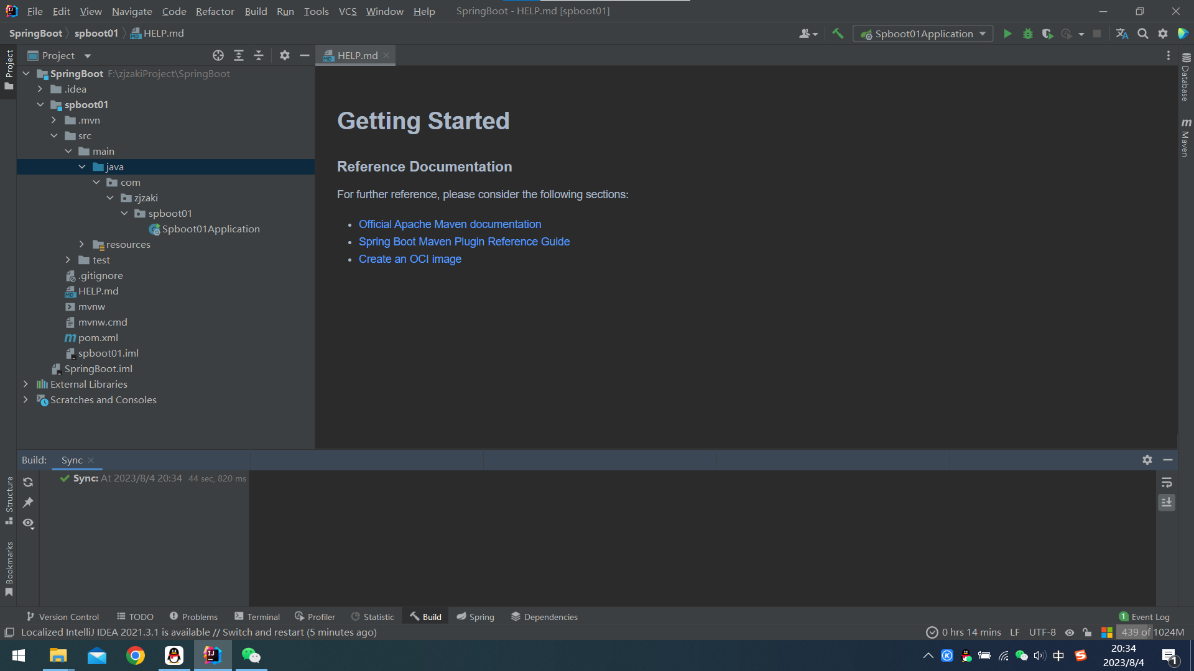Click the Stop run square icon
This screenshot has height=671, width=1194.
[x=1097, y=34]
